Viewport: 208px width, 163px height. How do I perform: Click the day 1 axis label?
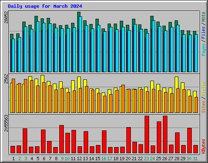[x=13, y=159]
